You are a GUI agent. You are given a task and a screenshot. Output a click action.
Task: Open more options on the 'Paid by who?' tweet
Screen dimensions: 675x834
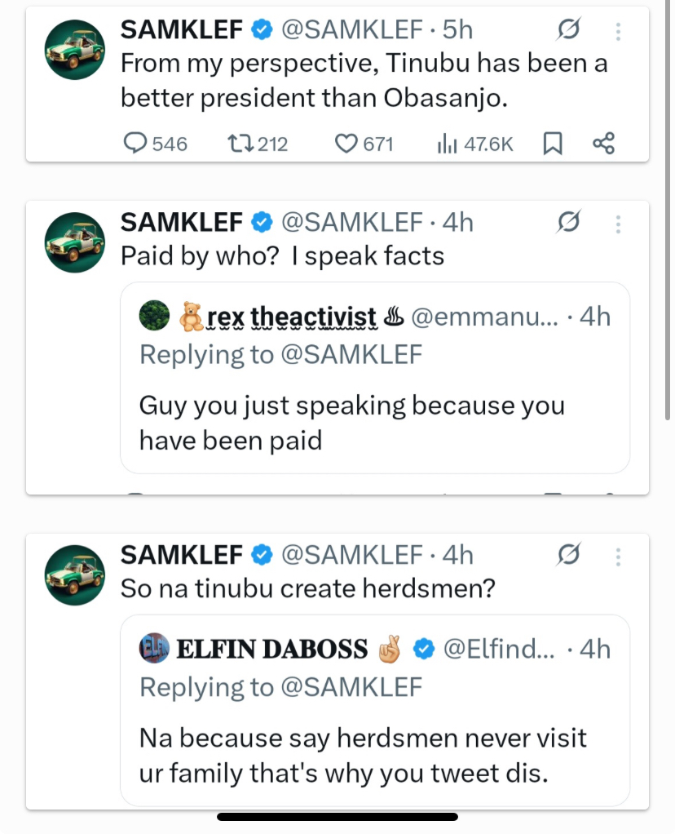point(618,223)
